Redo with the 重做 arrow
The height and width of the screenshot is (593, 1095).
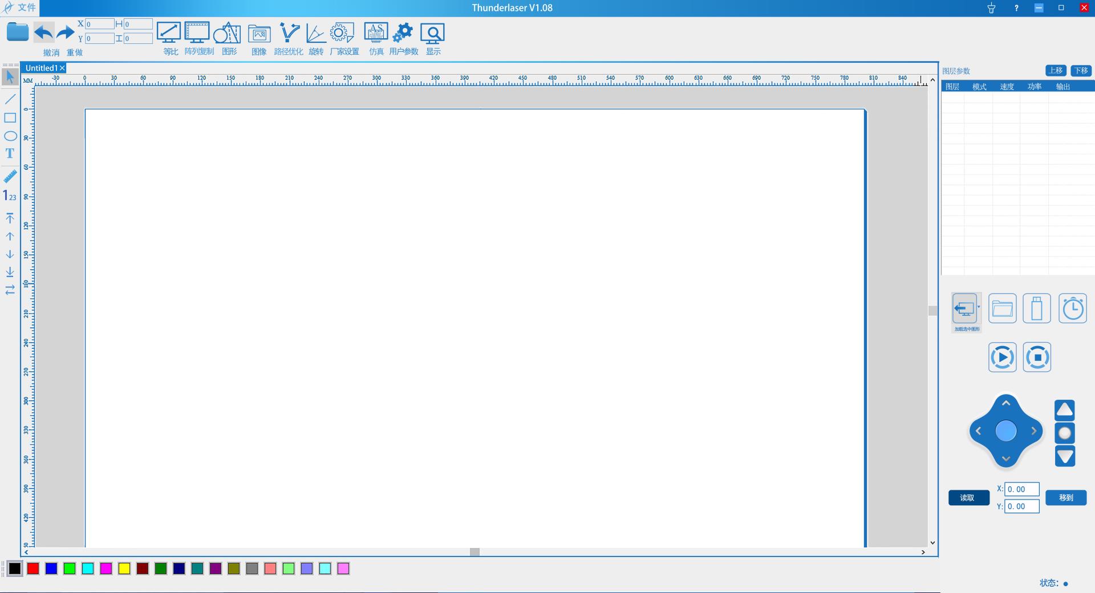click(x=66, y=33)
